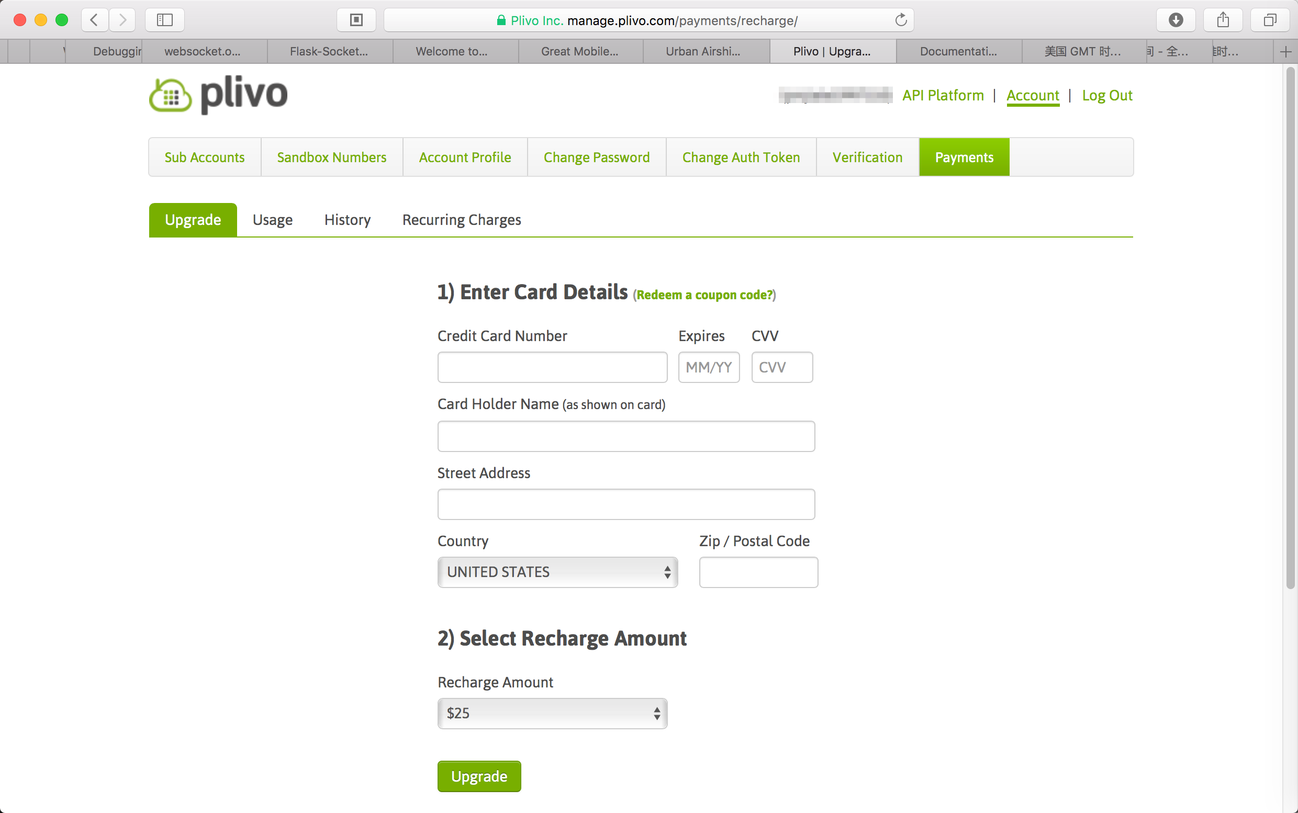Click the Safari forward arrow
The height and width of the screenshot is (813, 1298).
click(122, 20)
